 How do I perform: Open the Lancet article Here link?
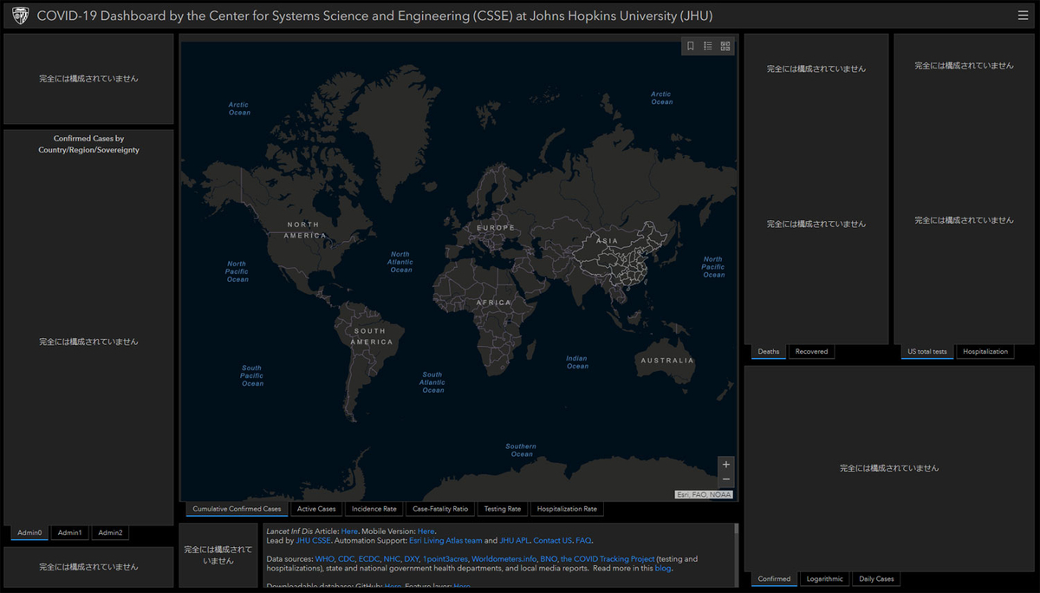[349, 531]
